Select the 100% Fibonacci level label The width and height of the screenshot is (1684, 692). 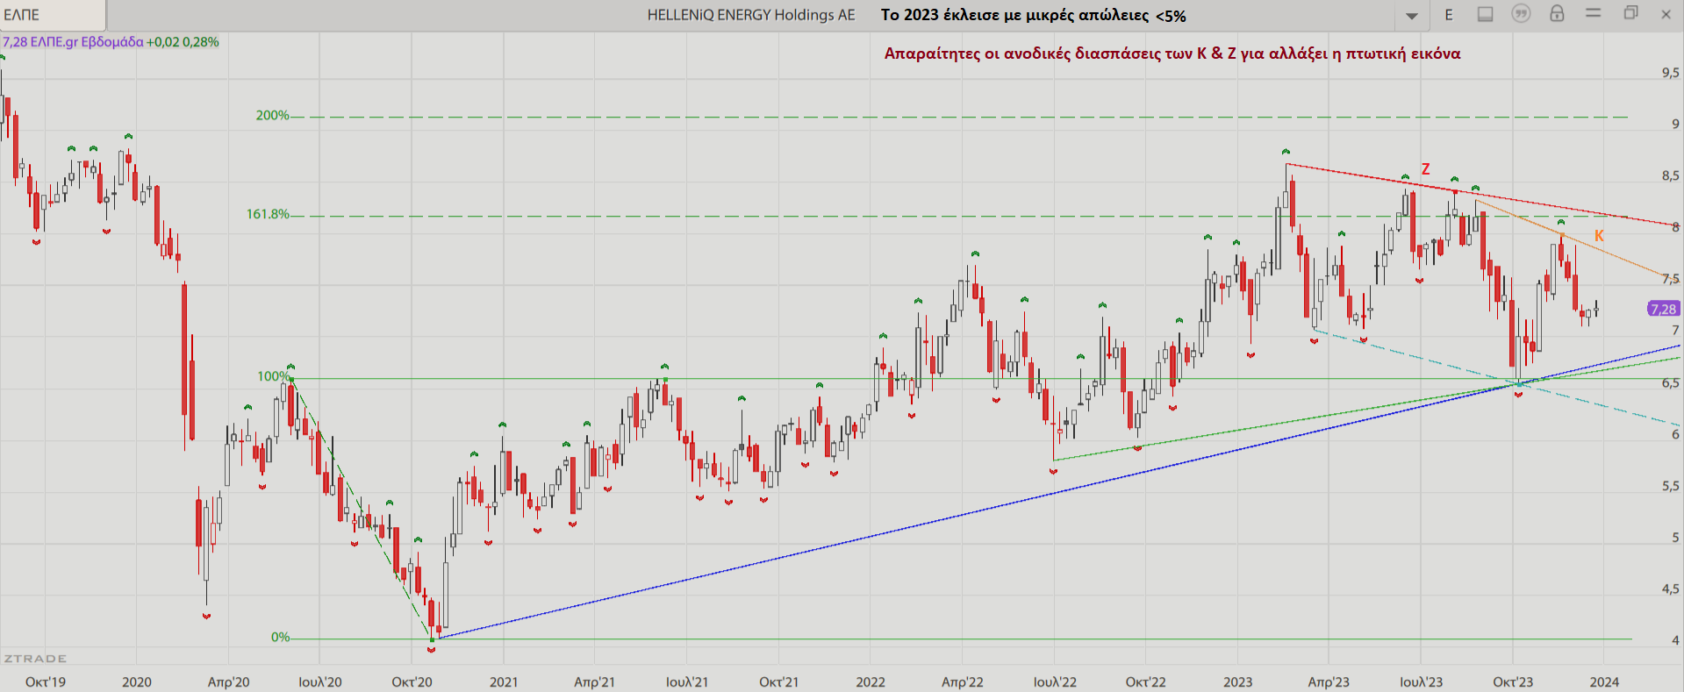[273, 376]
